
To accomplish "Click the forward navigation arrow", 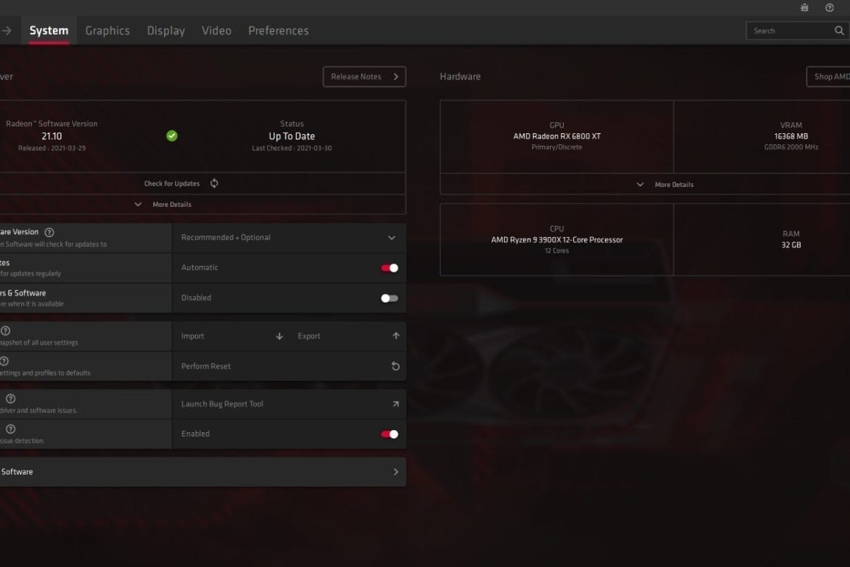I will (x=7, y=31).
